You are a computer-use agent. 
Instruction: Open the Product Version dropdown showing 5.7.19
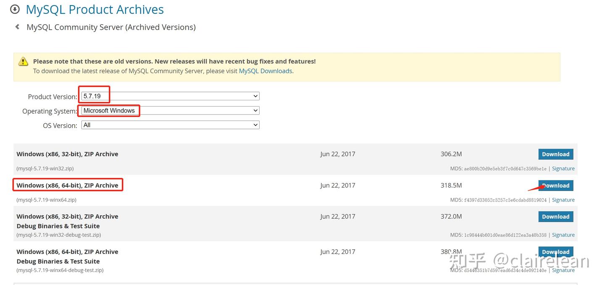170,96
